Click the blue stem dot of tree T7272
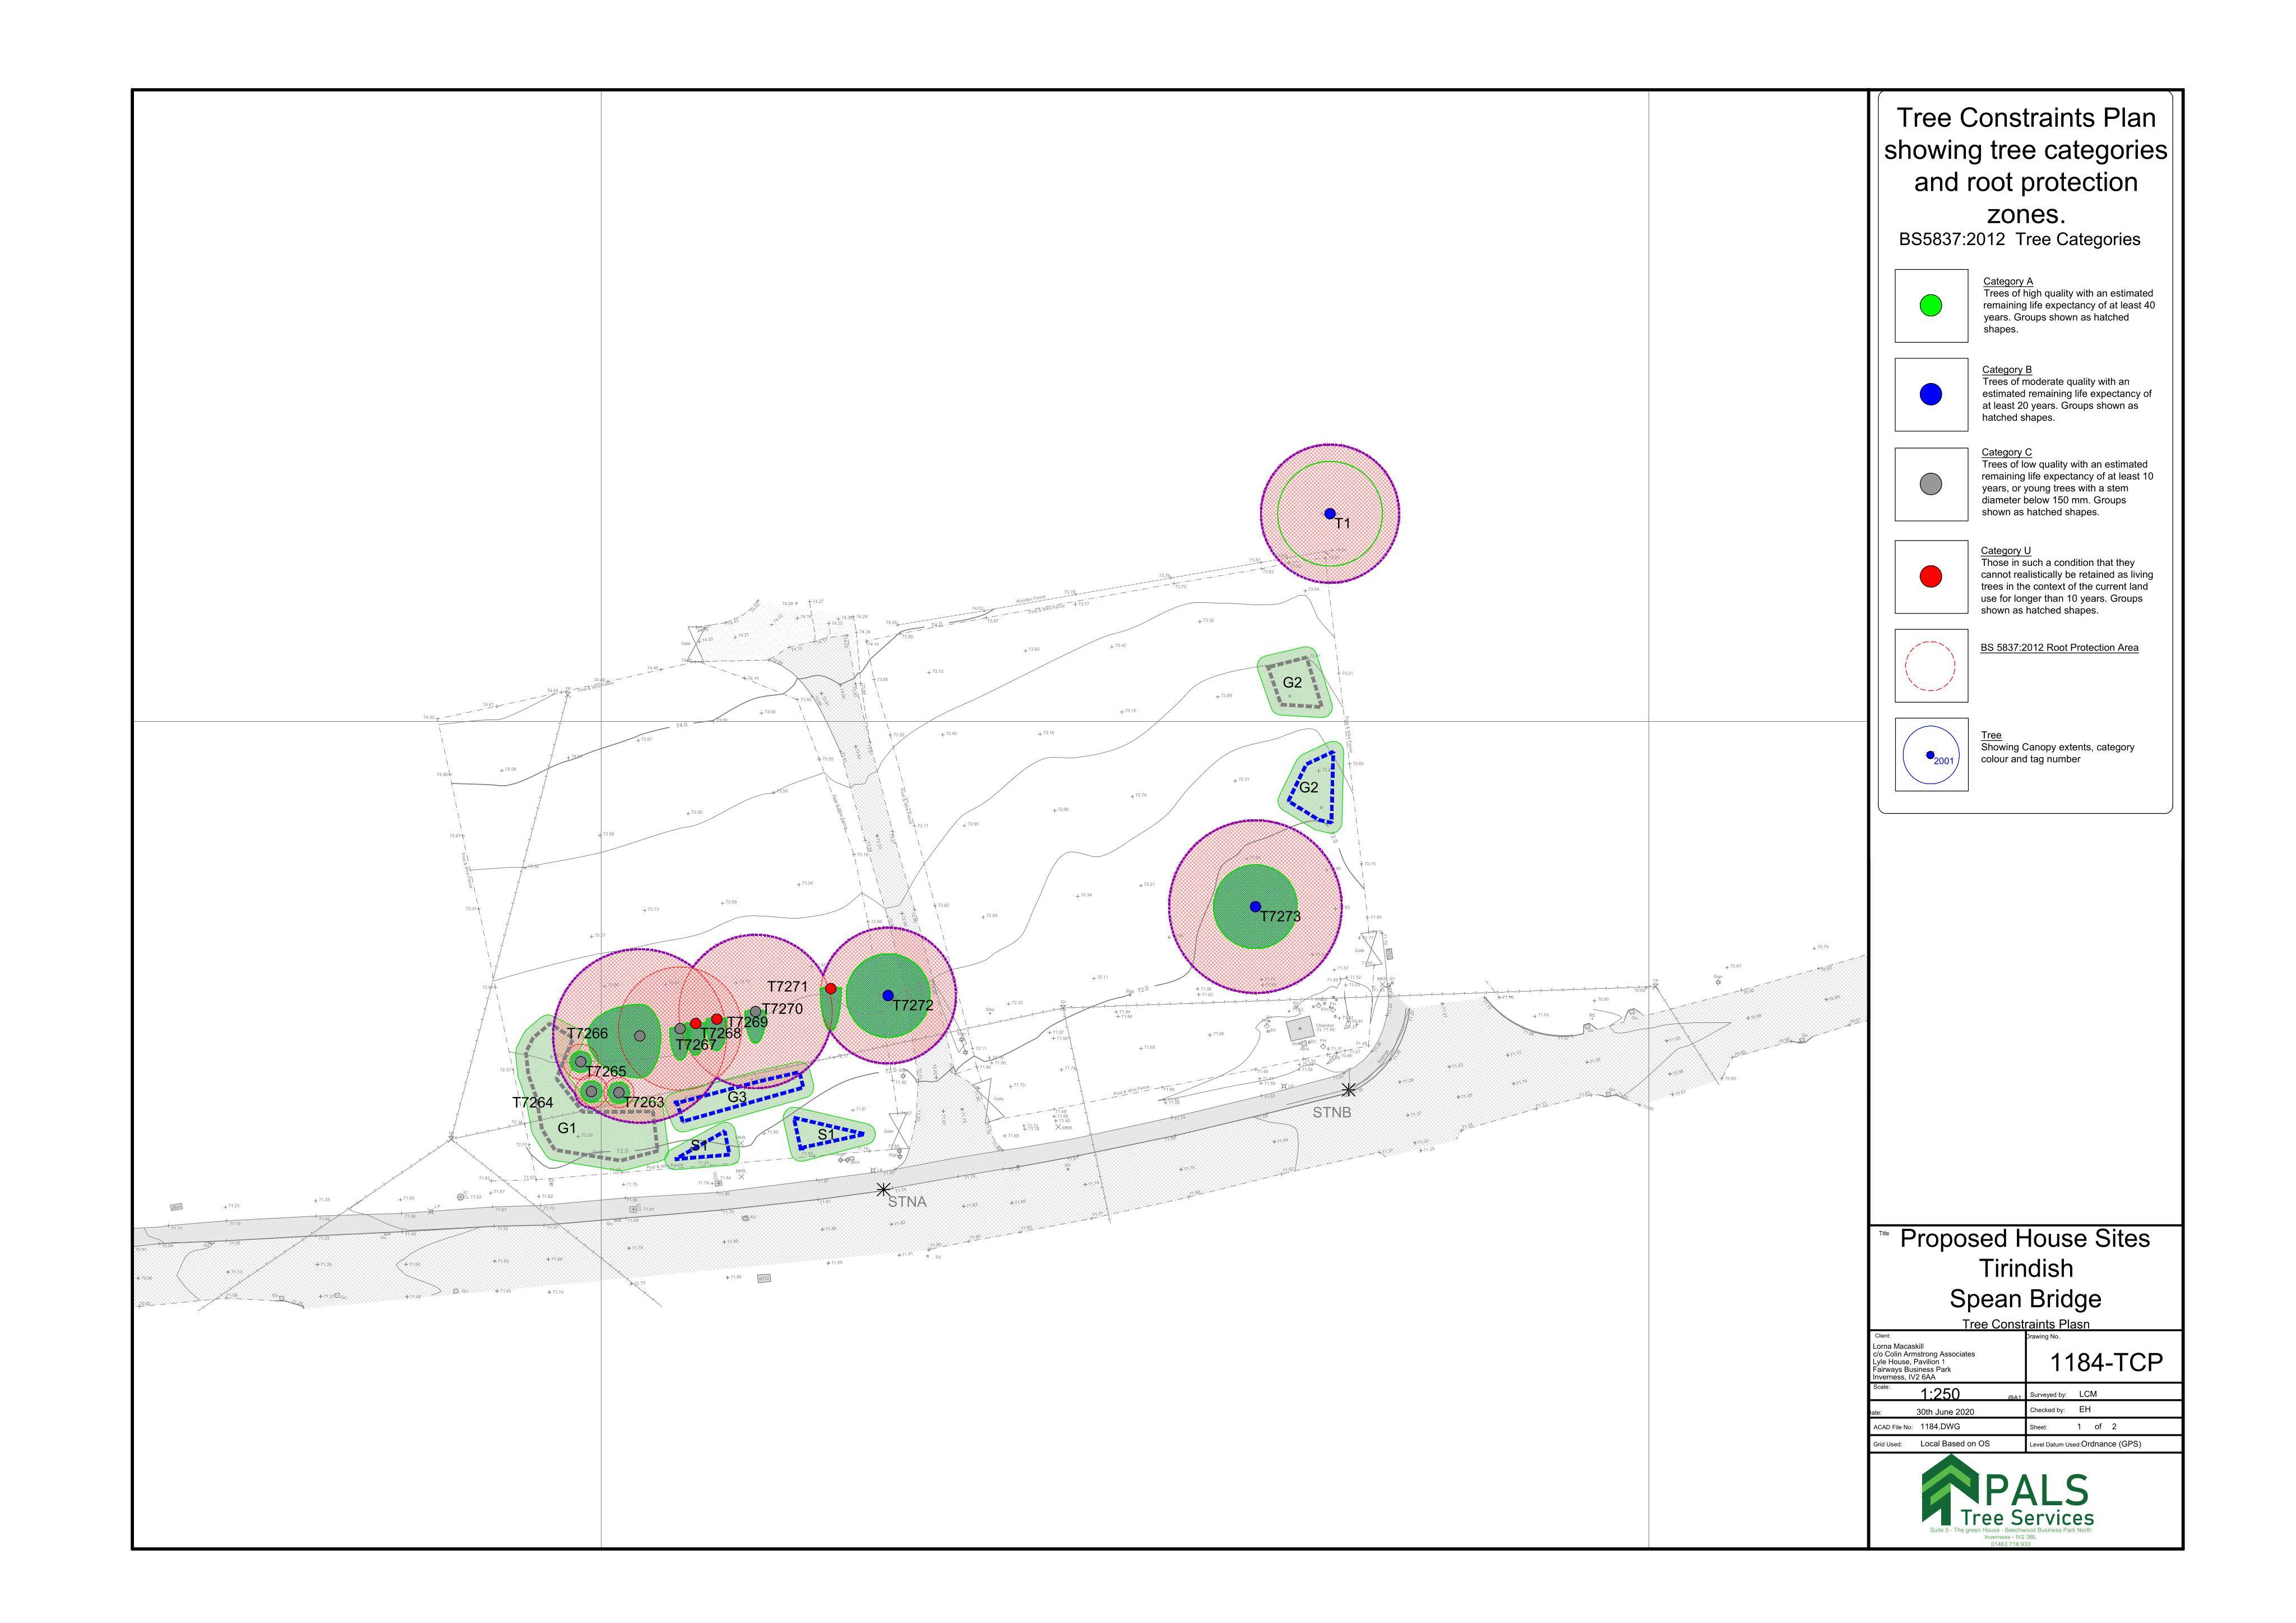The width and height of the screenshot is (2296, 1623). 888,995
